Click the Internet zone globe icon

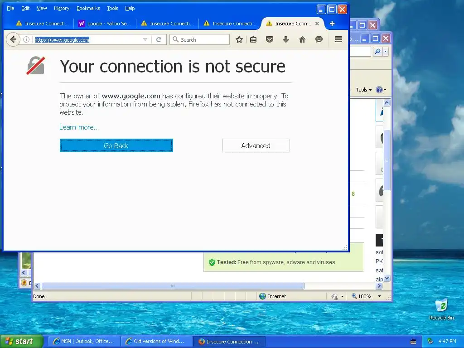click(262, 296)
